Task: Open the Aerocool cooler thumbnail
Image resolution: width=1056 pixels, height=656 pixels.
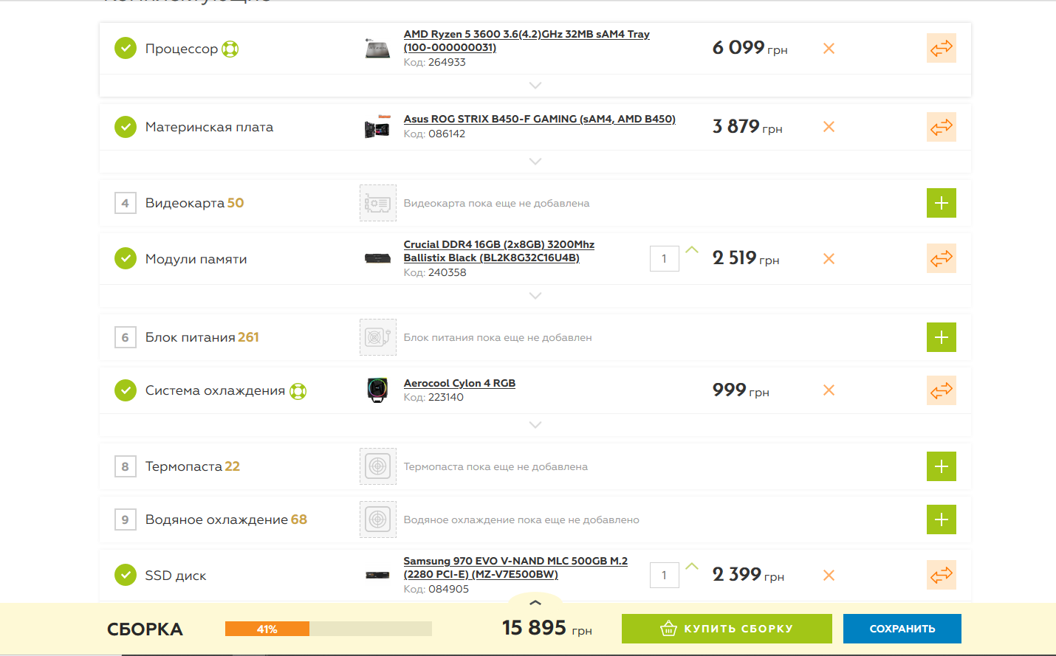Action: click(x=377, y=390)
